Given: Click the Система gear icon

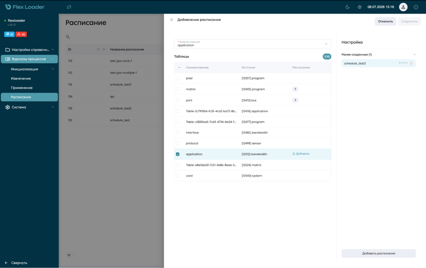Looking at the screenshot, I should (8, 107).
